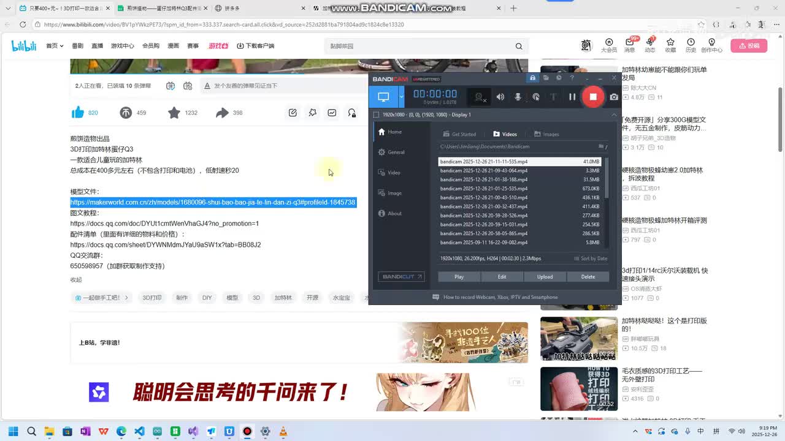This screenshot has height=441, width=785.
Task: Open Bandicam Image settings
Action: [x=389, y=193]
